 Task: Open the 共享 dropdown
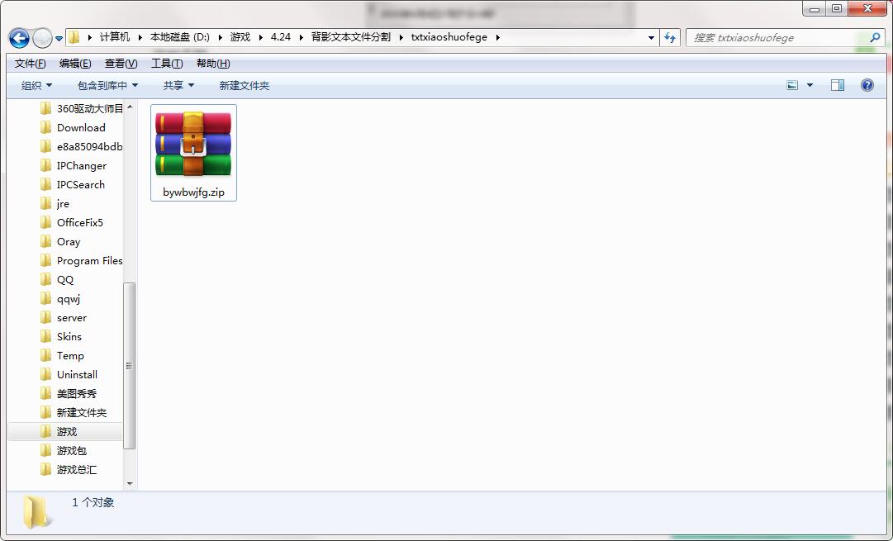coord(178,85)
